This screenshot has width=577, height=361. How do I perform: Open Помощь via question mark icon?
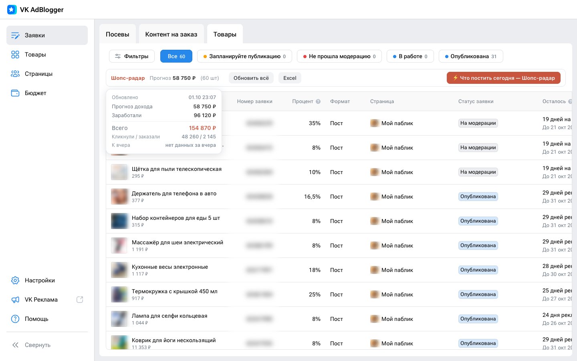[x=15, y=319]
